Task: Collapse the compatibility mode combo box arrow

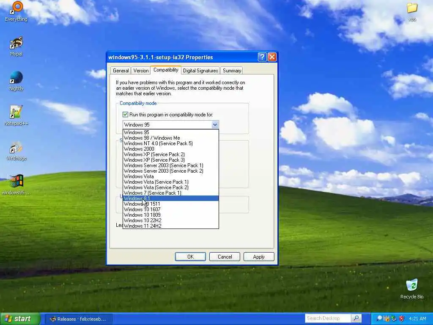Action: click(x=215, y=125)
